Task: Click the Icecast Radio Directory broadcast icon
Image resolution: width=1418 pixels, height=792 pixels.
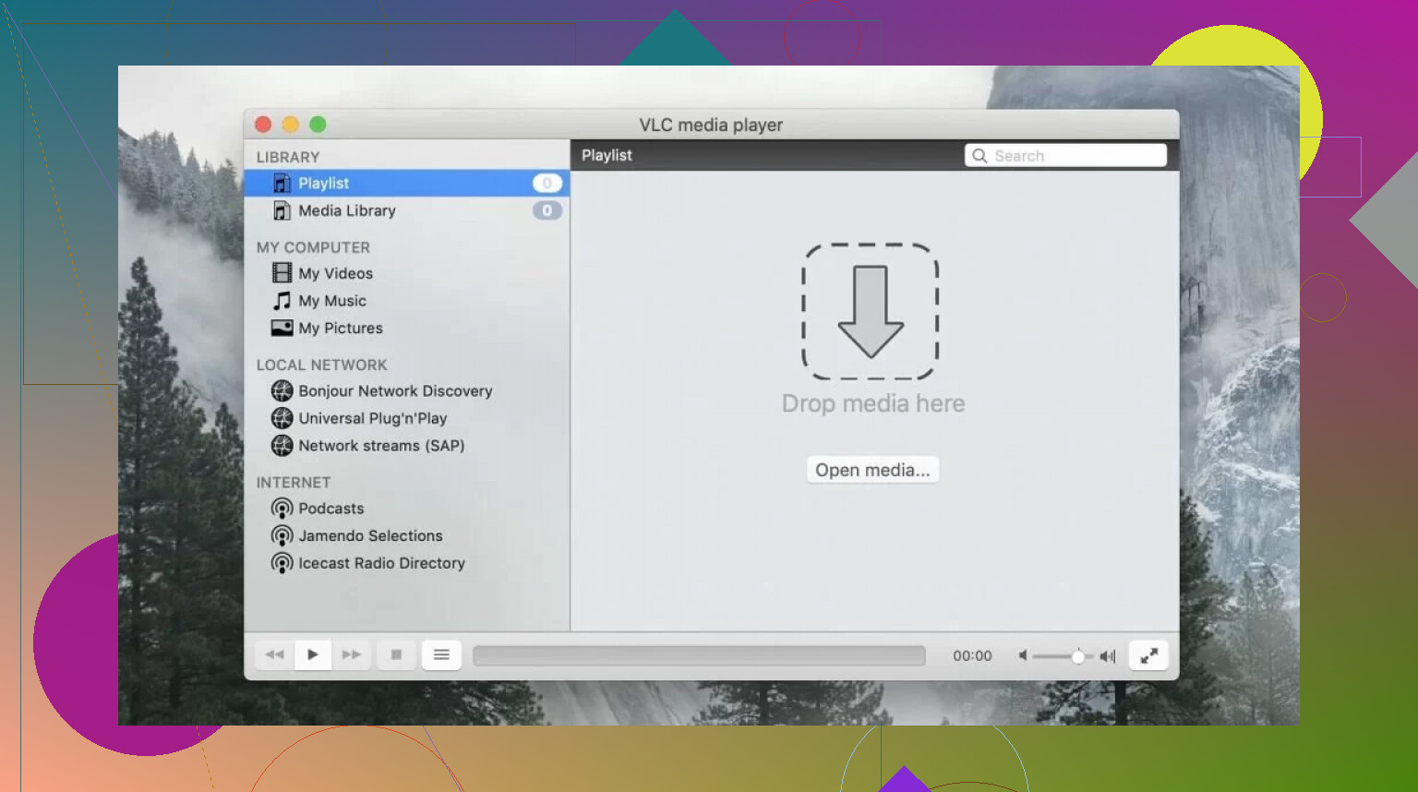Action: [282, 563]
